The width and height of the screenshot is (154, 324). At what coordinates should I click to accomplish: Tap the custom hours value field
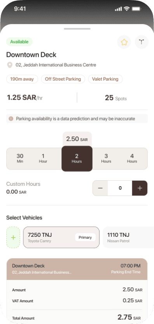click(120, 188)
